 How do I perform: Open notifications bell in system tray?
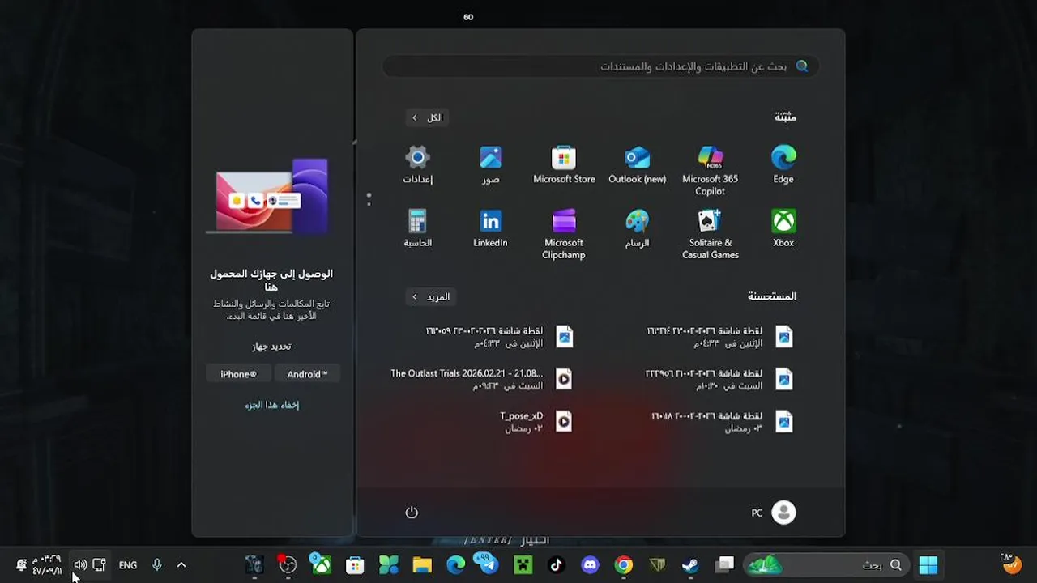[x=21, y=565]
